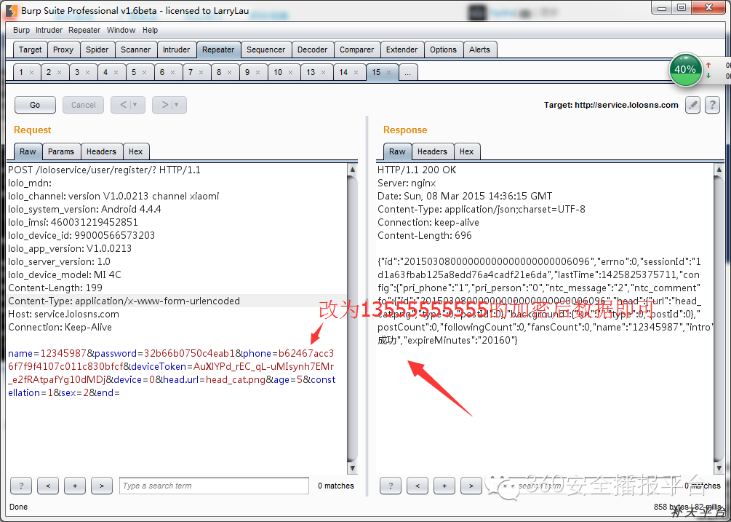Click response search help '?' button
Image resolution: width=731 pixels, height=522 pixels.
[390, 486]
